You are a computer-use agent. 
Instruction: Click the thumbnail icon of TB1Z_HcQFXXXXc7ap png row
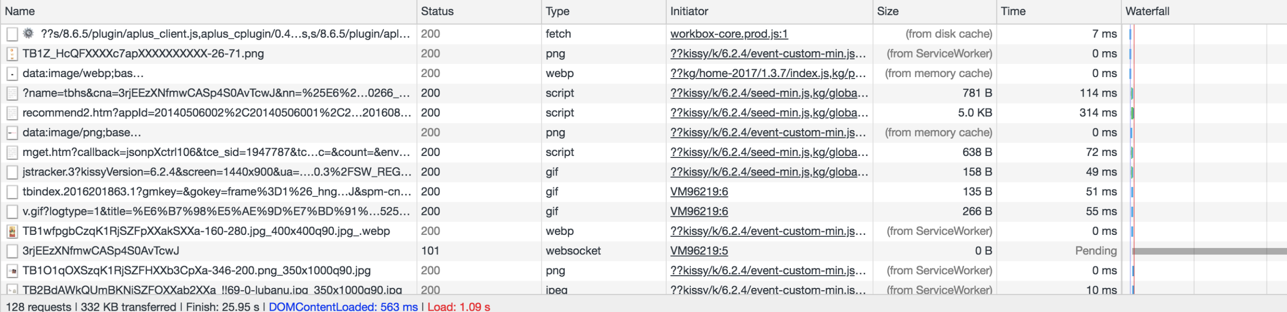click(x=12, y=54)
